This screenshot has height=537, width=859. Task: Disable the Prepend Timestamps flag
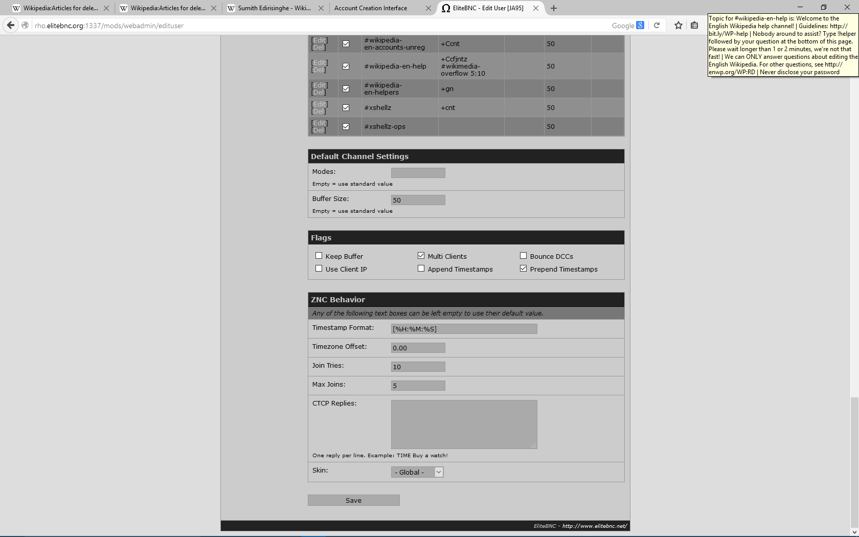coord(524,268)
